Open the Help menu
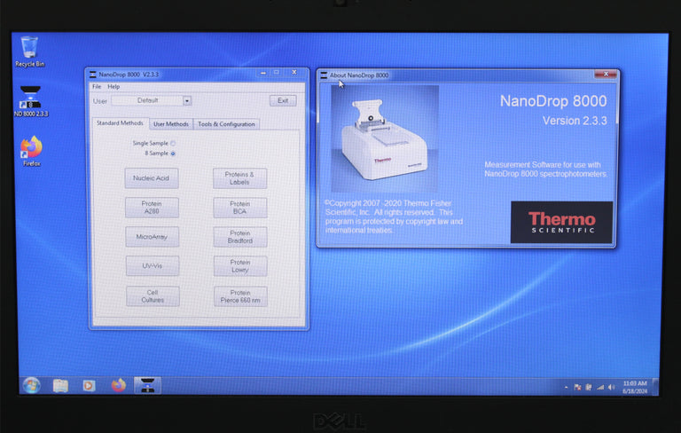Screen dimensions: 681x433 pos(113,87)
